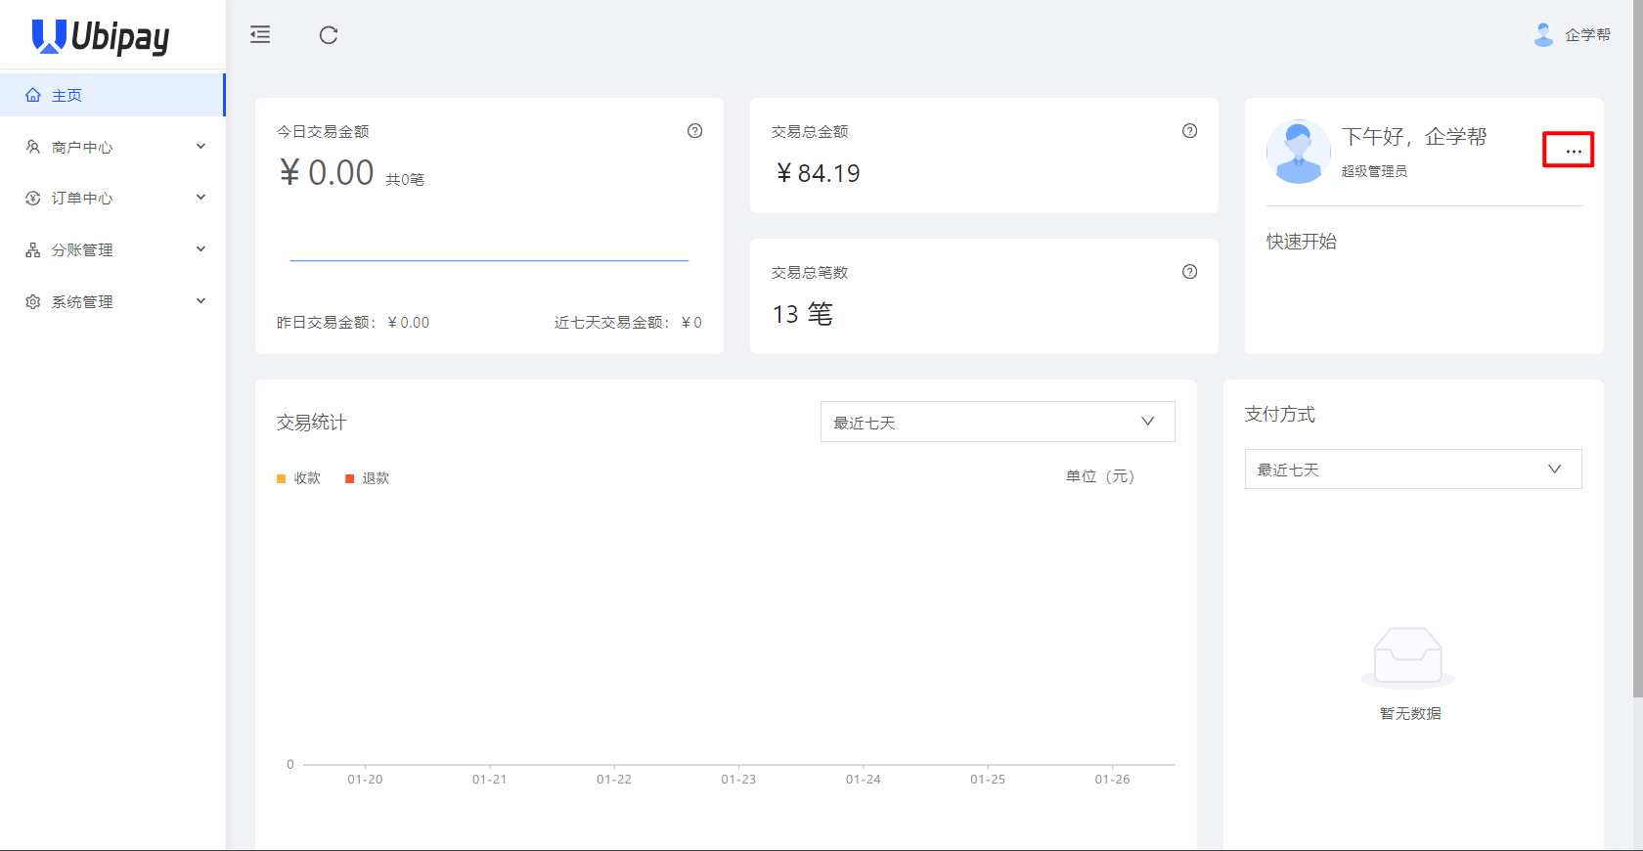1643x851 pixels.
Task: Select 主页 in the sidebar
Action: [x=67, y=95]
